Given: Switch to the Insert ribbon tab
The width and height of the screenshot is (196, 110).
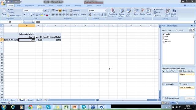Looking at the screenshot, I should [x=19, y=5].
